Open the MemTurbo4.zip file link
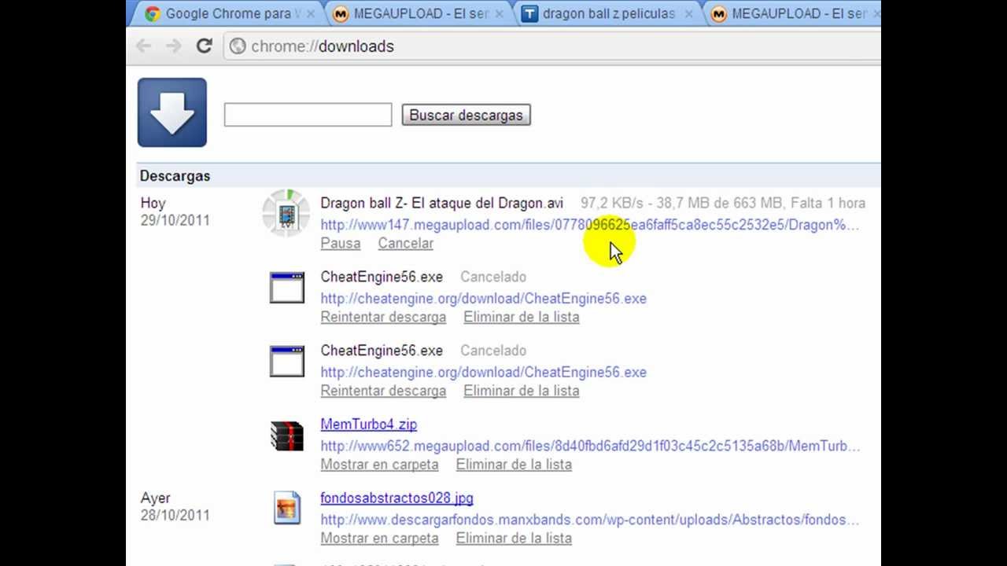This screenshot has width=1007, height=566. [368, 424]
